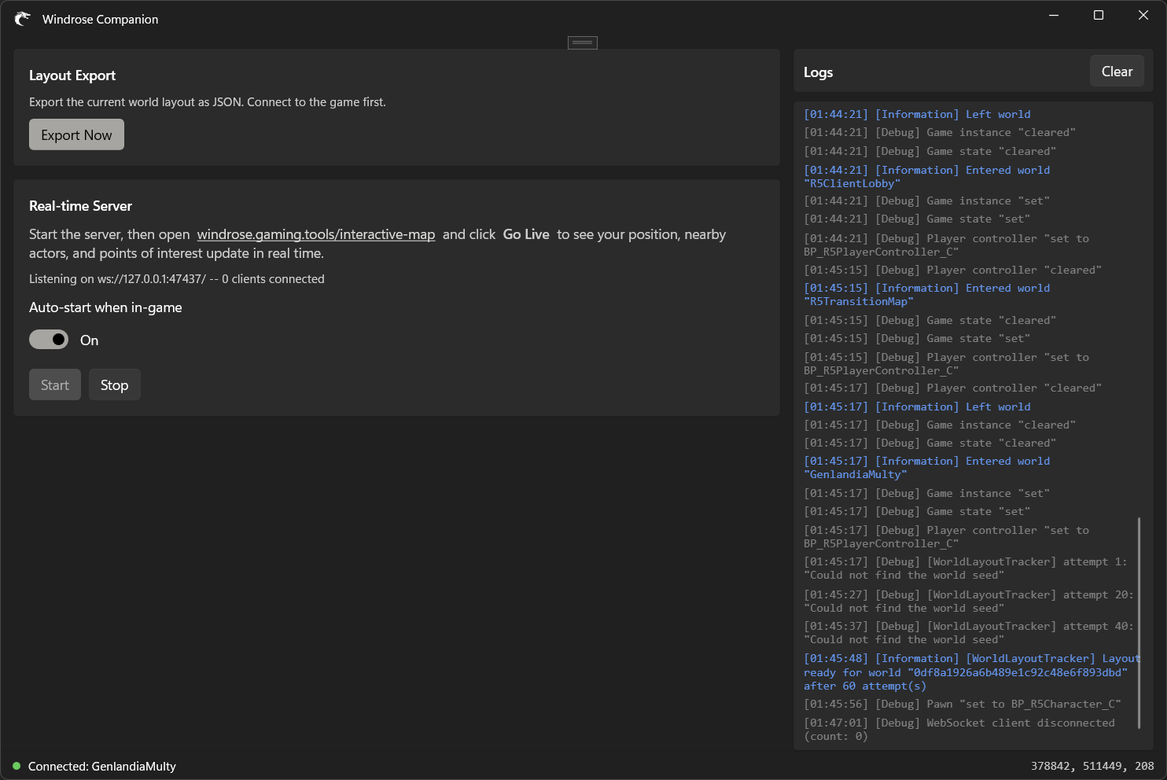The height and width of the screenshot is (780, 1167).
Task: Click the WorldLayoutTracker attempt 1 log entry
Action: pyautogui.click(x=966, y=568)
